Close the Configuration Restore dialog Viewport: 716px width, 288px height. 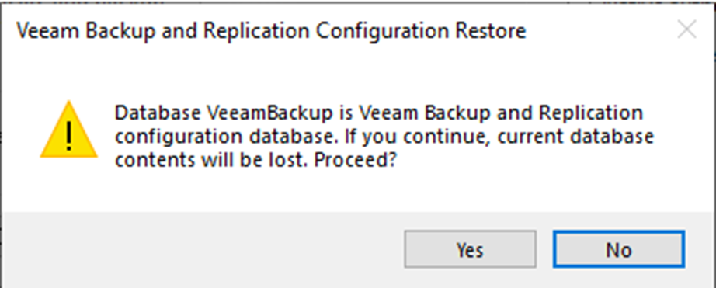[686, 30]
